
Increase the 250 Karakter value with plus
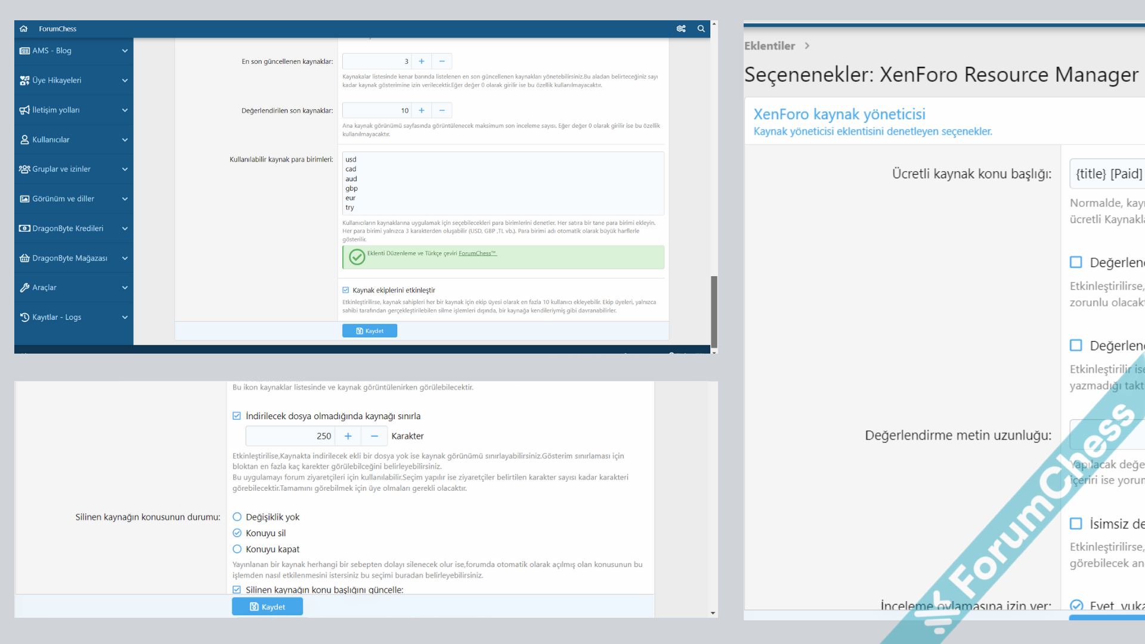tap(348, 436)
